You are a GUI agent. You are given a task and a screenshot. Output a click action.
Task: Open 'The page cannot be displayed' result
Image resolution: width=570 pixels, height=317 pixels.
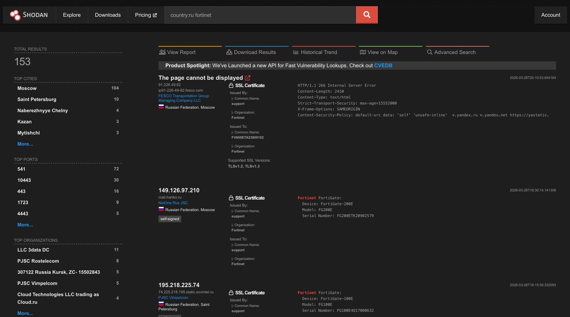[201, 77]
